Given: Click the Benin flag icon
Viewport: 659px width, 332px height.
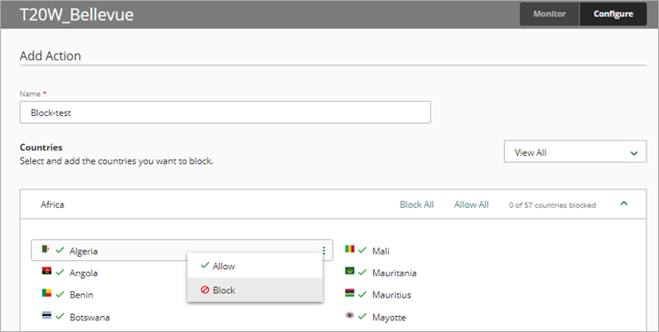Looking at the screenshot, I should pyautogui.click(x=46, y=293).
